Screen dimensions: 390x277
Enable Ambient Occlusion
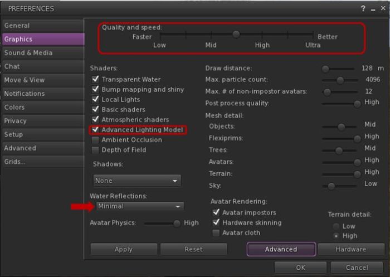[x=95, y=140]
